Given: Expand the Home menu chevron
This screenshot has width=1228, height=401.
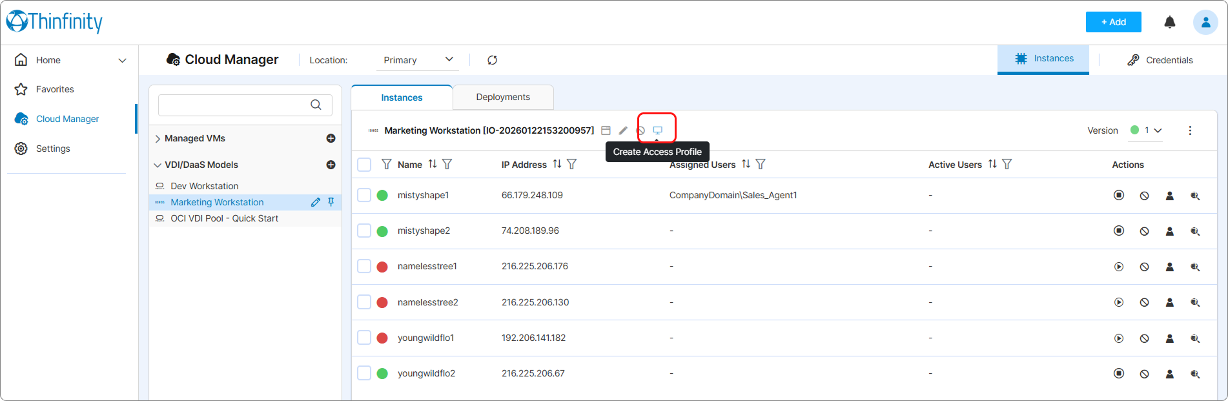Looking at the screenshot, I should coord(122,60).
